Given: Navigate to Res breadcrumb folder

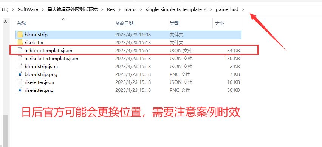Looking at the screenshot, I should click(111, 9).
